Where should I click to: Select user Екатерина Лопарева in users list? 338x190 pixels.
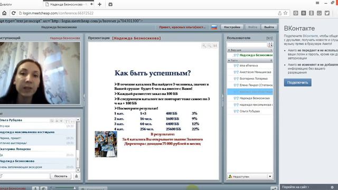pyautogui.click(x=250, y=79)
